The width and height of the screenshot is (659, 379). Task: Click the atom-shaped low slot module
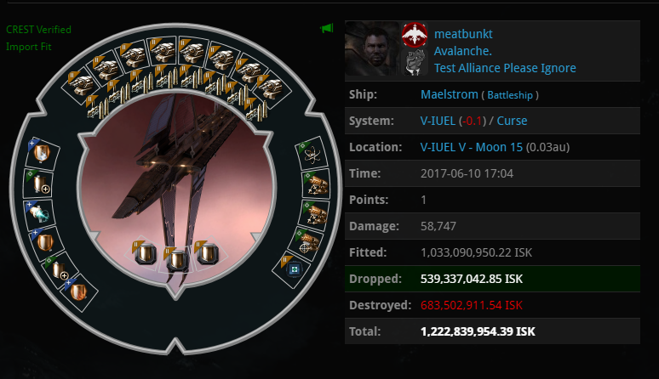coord(313,155)
